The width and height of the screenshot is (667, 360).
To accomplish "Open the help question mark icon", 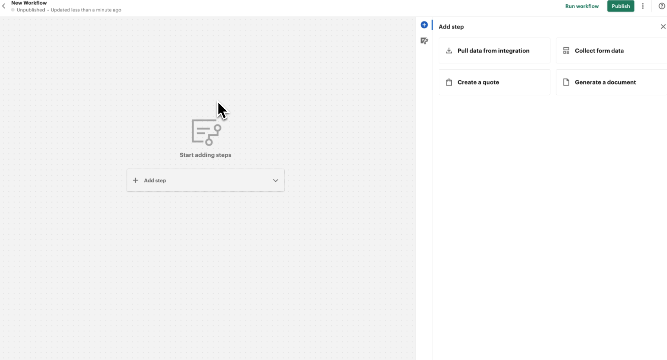I will click(662, 6).
